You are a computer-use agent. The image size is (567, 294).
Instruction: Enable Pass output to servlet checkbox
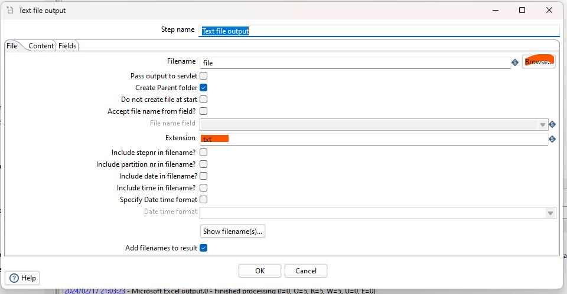click(203, 76)
